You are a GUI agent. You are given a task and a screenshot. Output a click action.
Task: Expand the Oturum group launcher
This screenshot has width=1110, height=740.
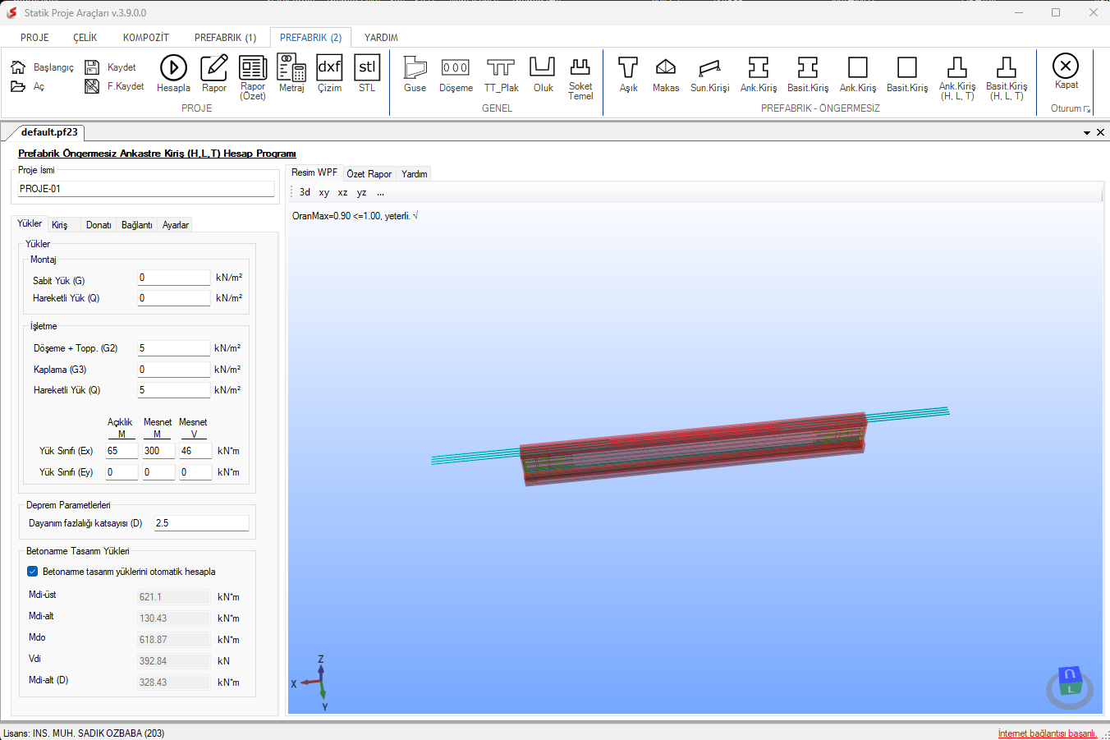click(1087, 109)
